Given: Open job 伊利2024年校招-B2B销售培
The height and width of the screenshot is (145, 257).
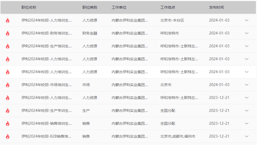Looking at the screenshot, I should [x=46, y=137].
